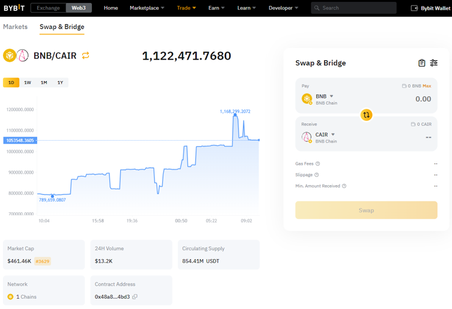Open the Home menu item
Image resolution: width=452 pixels, height=309 pixels.
(x=111, y=8)
